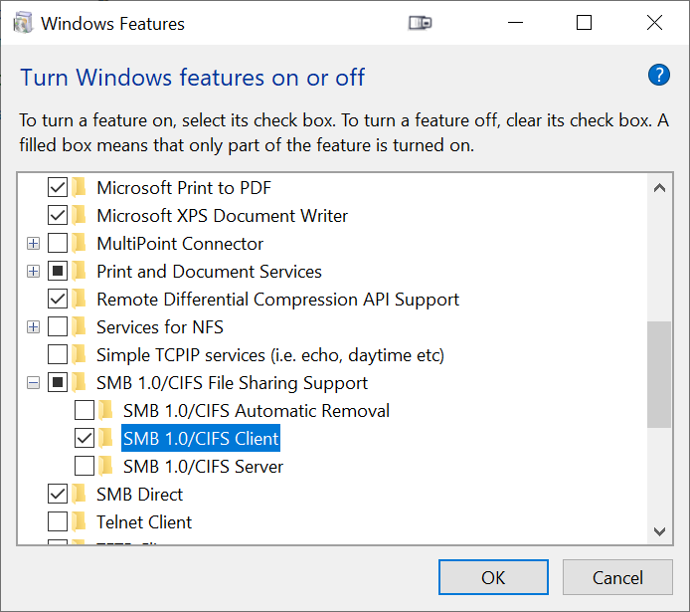Viewport: 690px width, 612px height.
Task: Select SMB 1.0/CIFS File Sharing Support label
Action: point(232,383)
